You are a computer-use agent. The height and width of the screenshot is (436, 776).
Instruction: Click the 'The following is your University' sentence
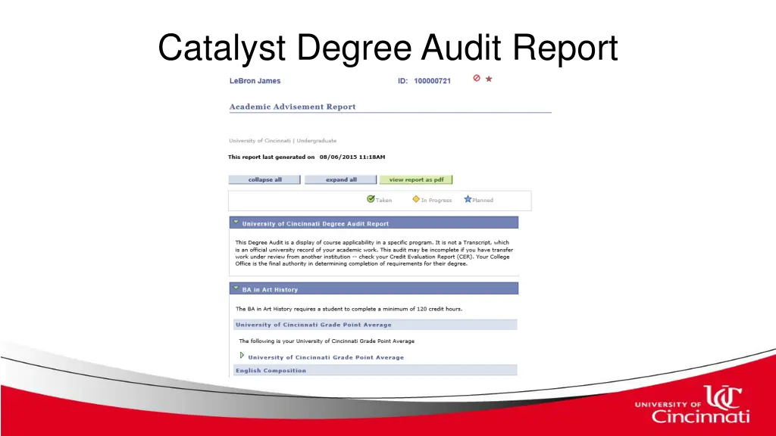tap(327, 341)
